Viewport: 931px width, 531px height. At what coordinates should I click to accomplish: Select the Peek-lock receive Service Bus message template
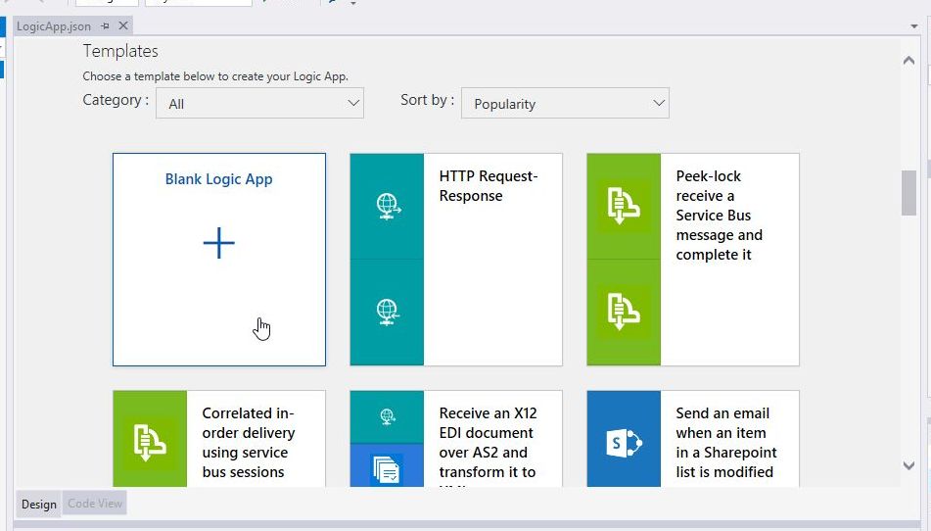pos(720,216)
